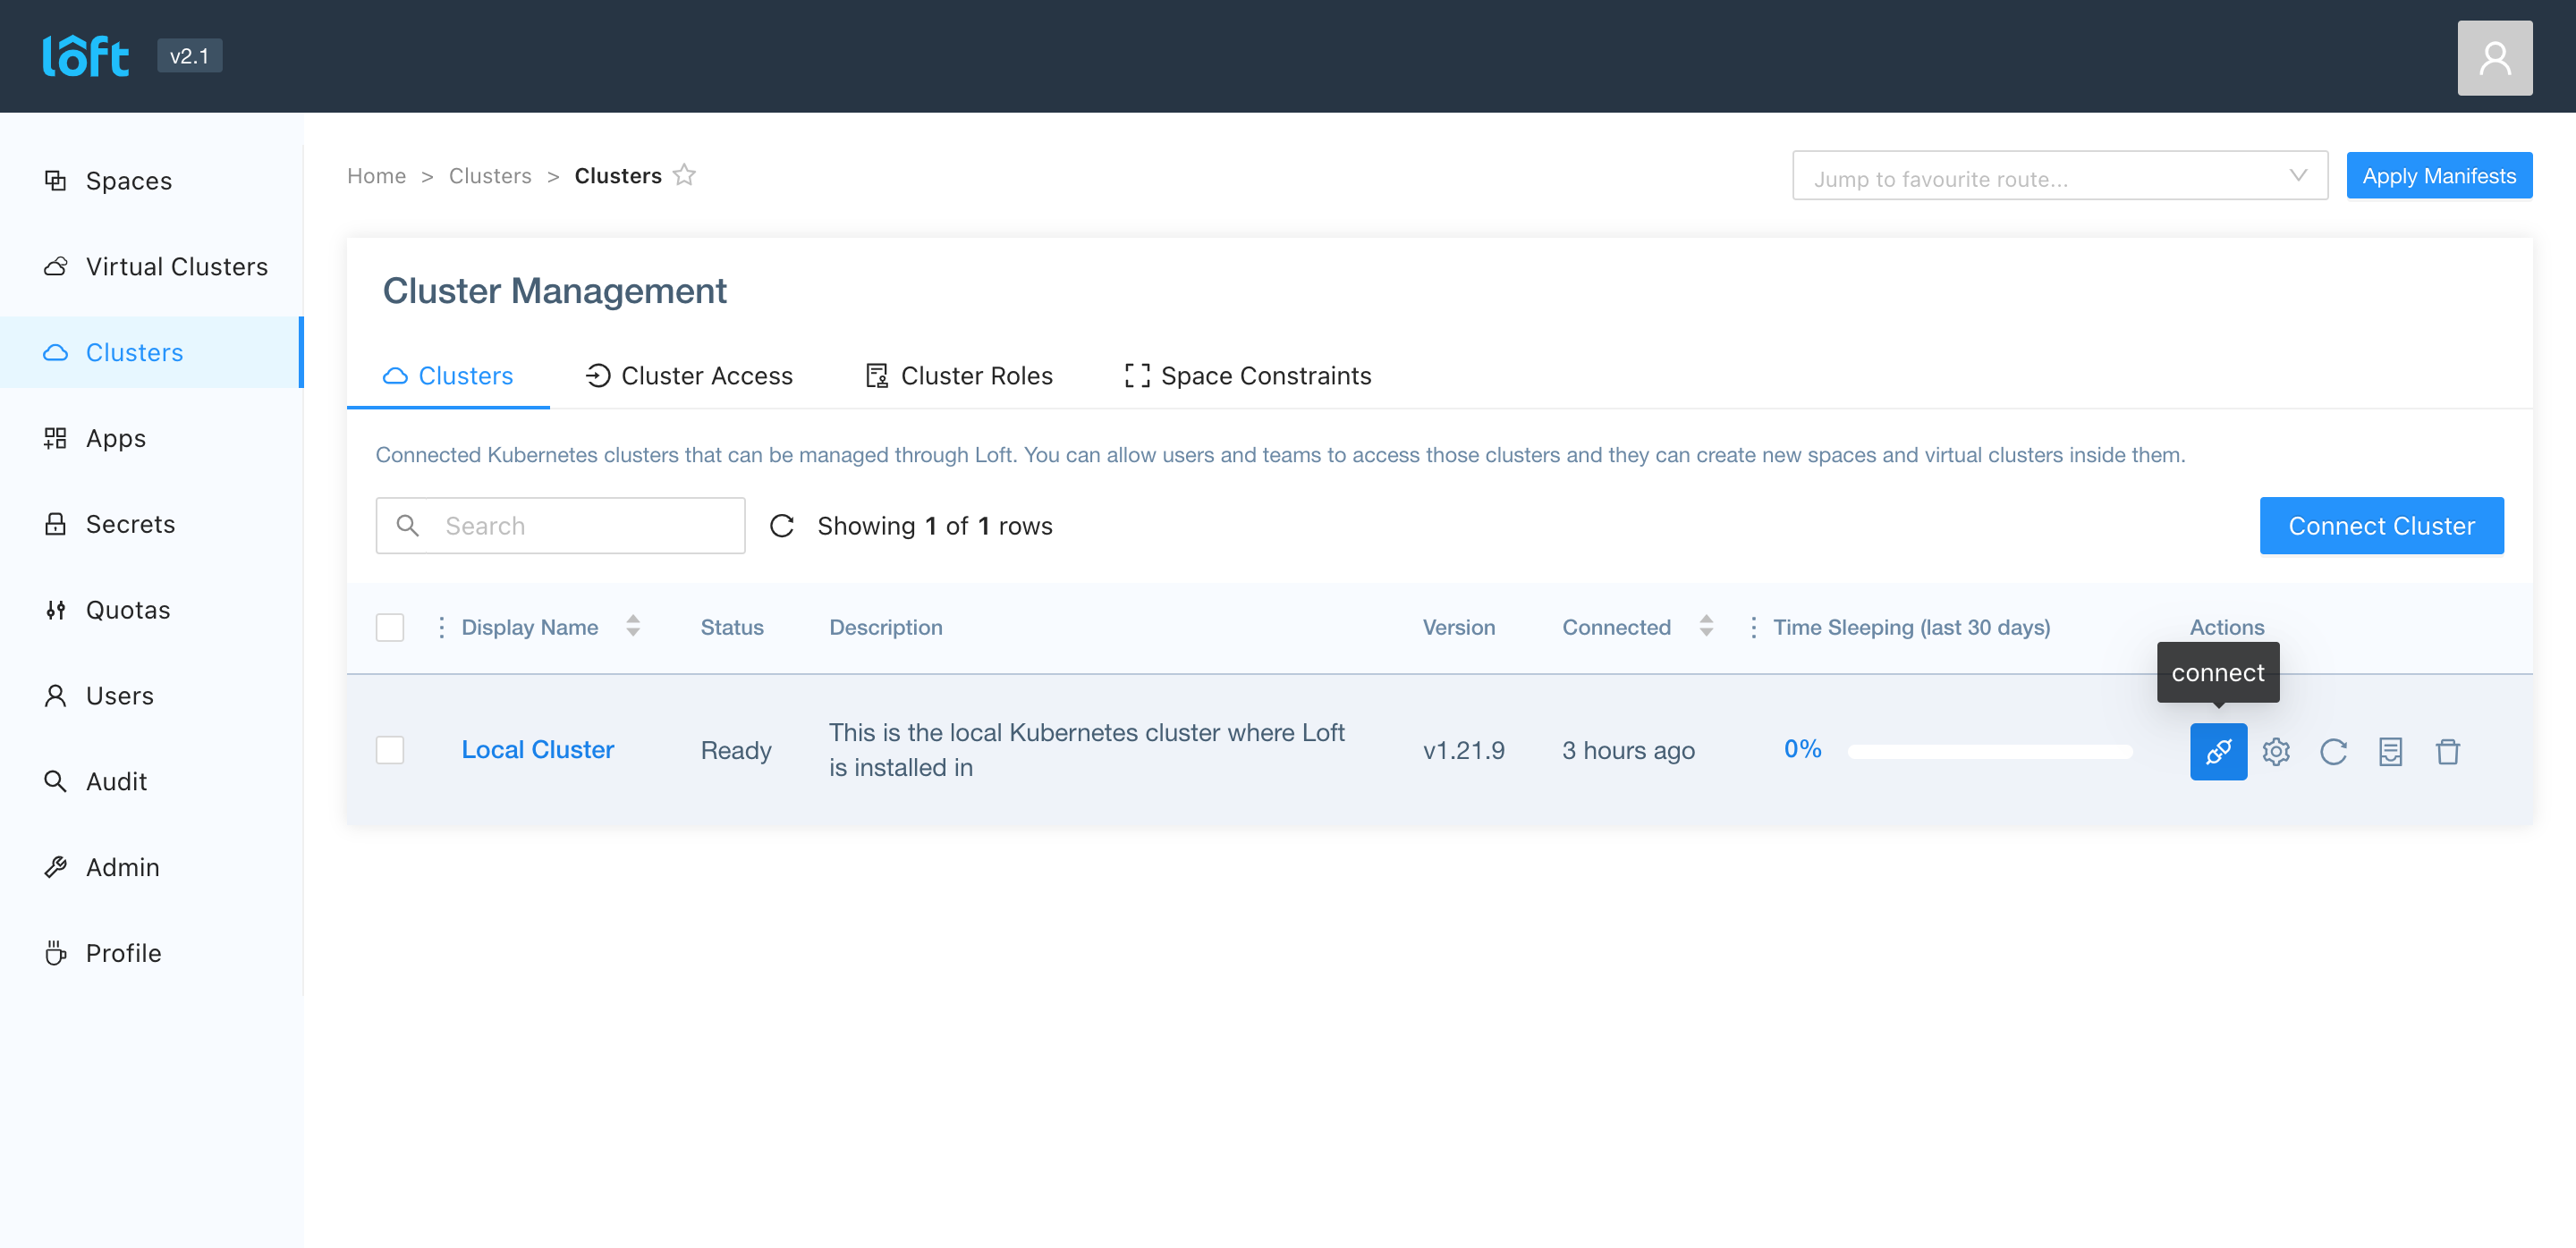Click the reconnect icon for Local Cluster

click(2333, 752)
